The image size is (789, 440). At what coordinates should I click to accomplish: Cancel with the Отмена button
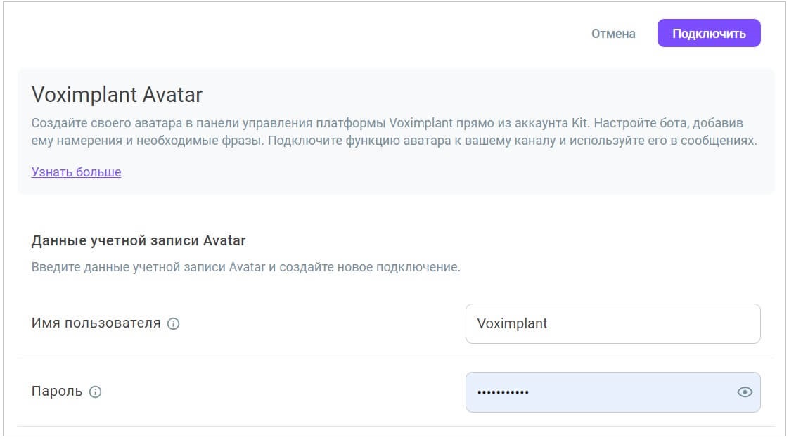613,34
